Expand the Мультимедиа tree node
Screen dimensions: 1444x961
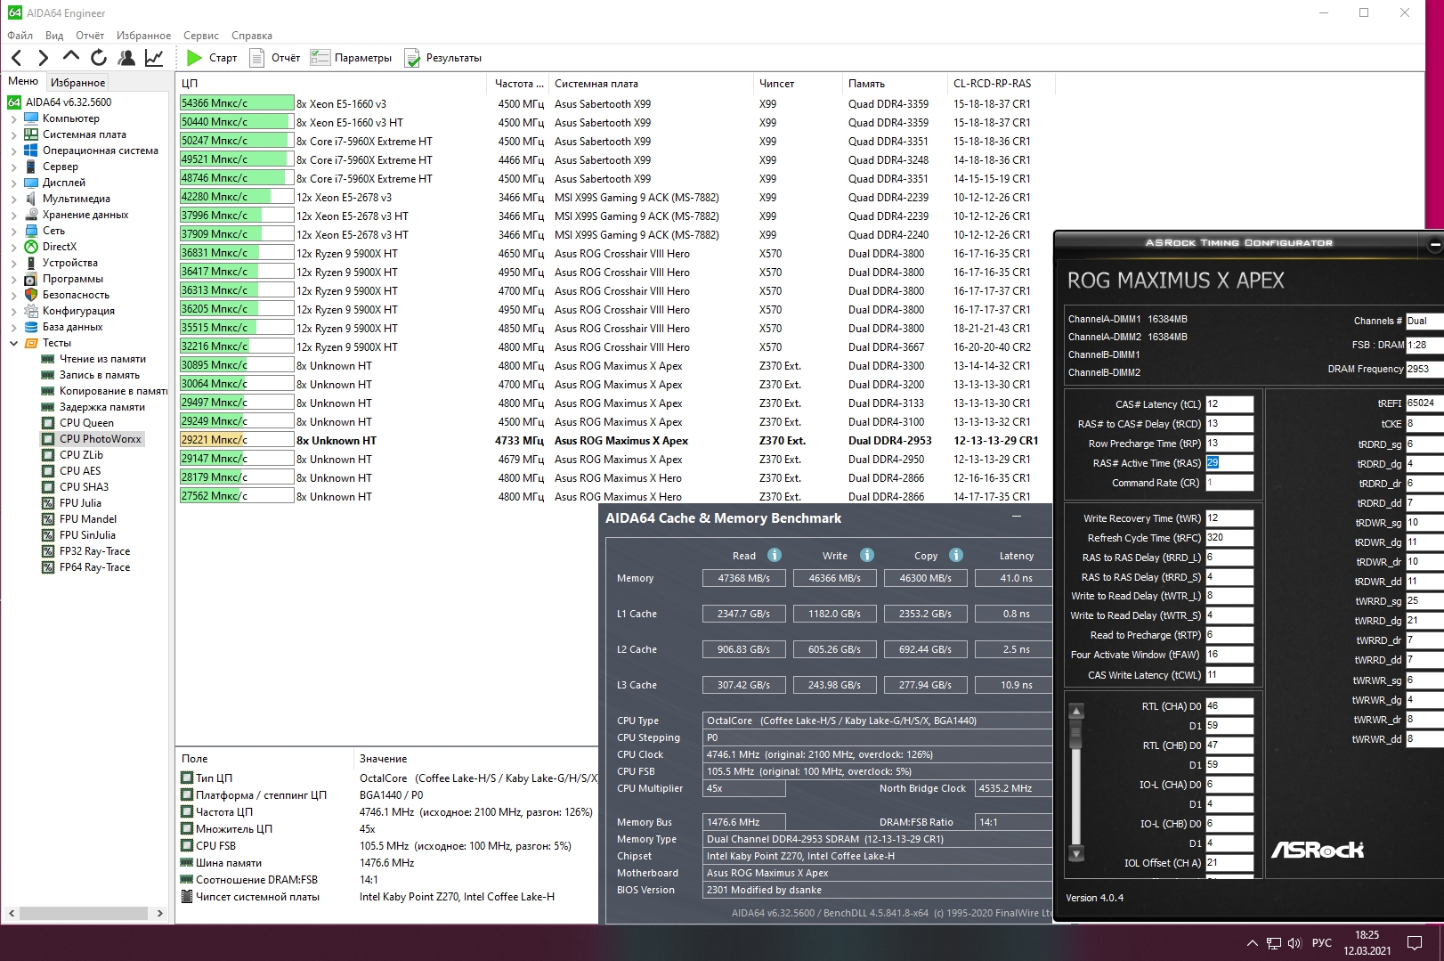click(x=13, y=199)
